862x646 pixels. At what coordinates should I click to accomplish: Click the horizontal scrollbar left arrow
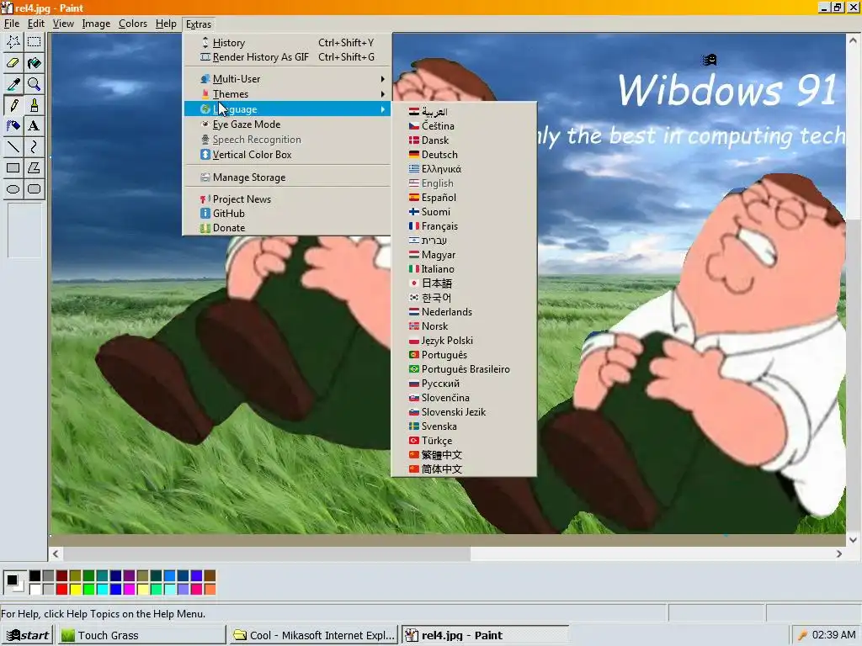click(56, 554)
